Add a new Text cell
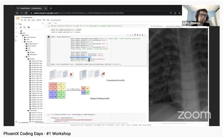 [x=55, y=23]
